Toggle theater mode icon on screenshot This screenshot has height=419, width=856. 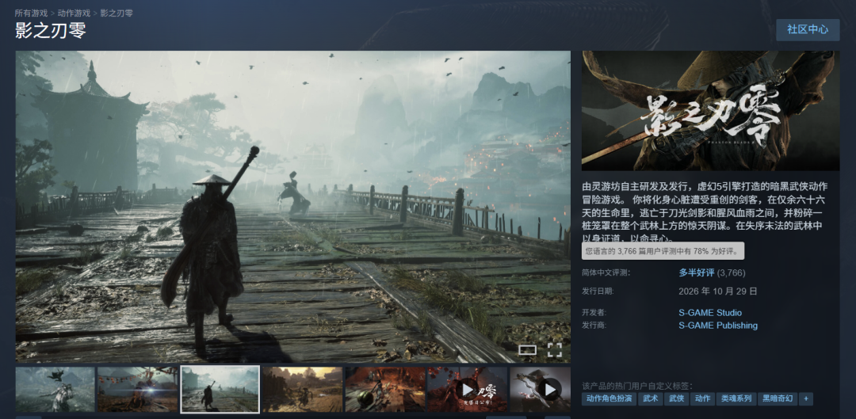coord(527,350)
